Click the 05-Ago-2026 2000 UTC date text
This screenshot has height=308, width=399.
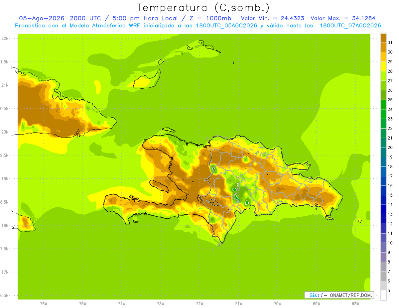point(60,18)
